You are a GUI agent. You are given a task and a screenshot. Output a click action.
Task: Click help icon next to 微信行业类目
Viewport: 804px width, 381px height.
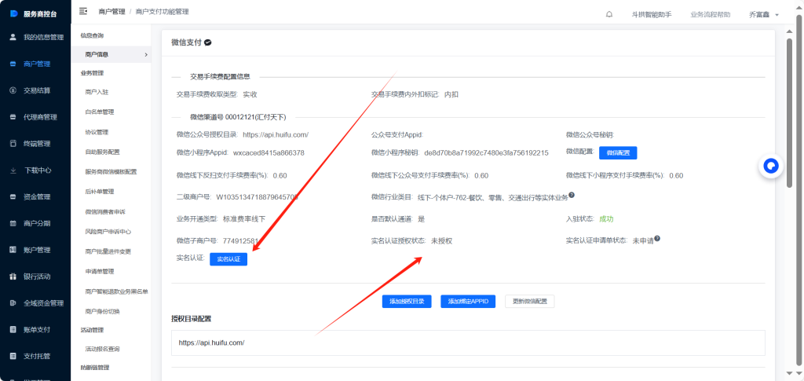click(572, 196)
